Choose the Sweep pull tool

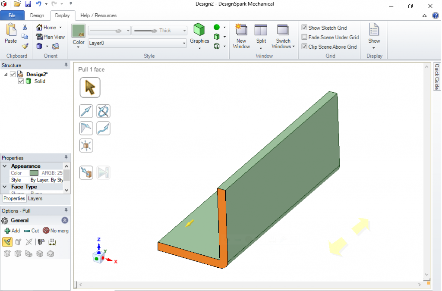pyautogui.click(x=103, y=128)
